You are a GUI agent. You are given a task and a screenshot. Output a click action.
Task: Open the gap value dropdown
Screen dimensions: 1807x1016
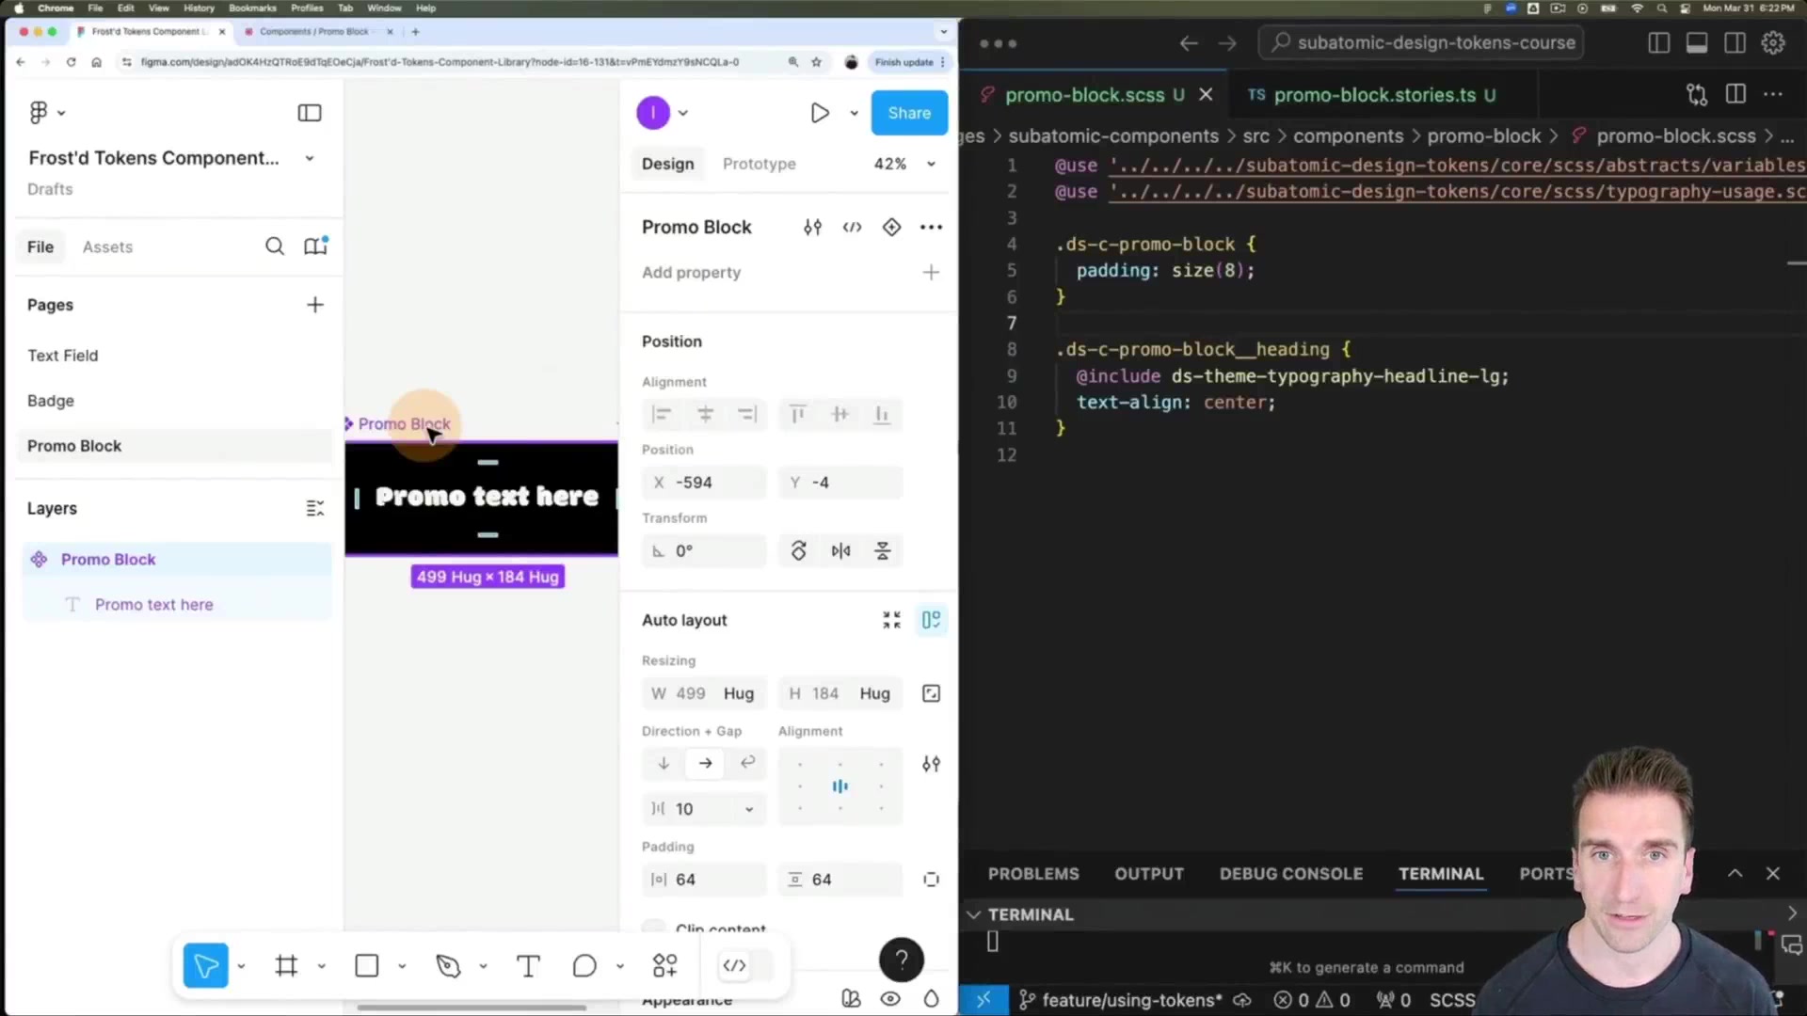click(749, 809)
